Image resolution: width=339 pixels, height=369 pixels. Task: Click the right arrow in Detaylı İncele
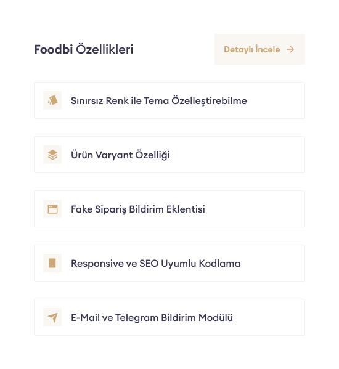[x=290, y=49]
